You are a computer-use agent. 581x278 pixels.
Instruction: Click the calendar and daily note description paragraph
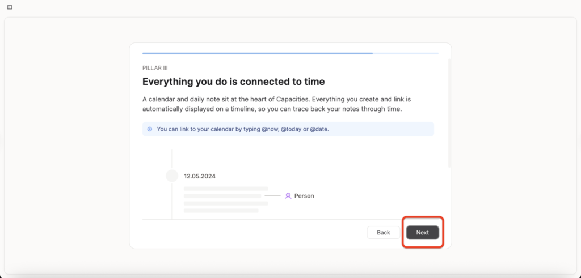272,104
